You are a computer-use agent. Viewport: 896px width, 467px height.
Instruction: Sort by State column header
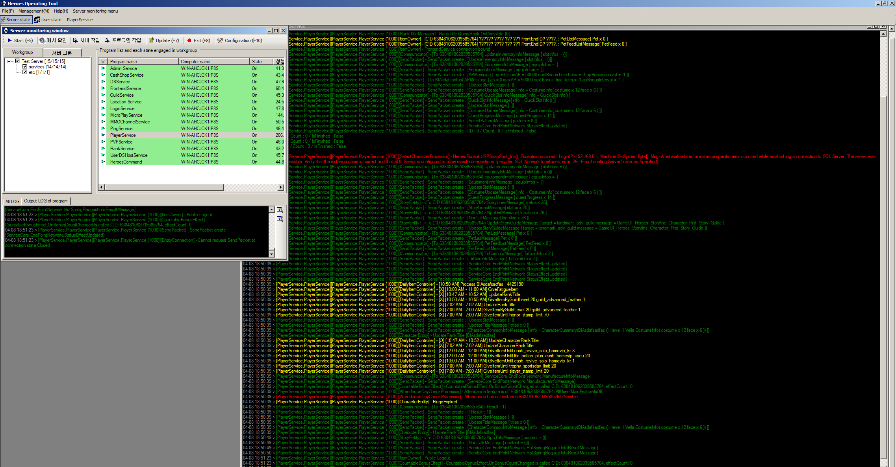(261, 62)
